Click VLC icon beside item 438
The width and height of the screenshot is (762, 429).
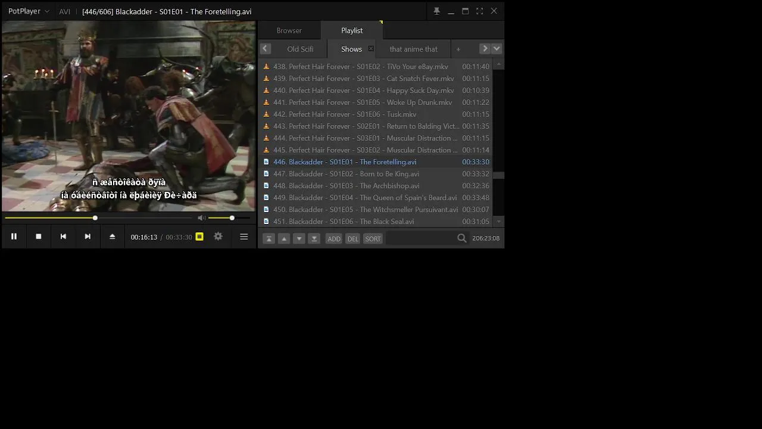(x=266, y=67)
